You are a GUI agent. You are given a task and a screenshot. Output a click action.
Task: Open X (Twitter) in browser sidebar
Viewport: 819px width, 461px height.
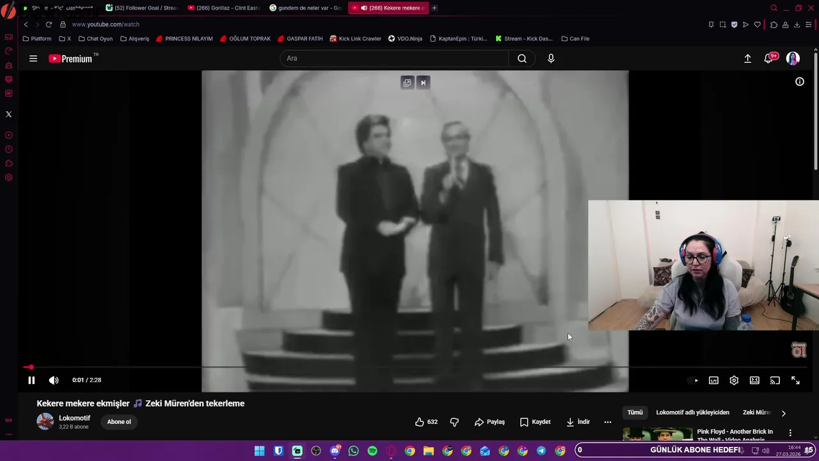(x=8, y=114)
